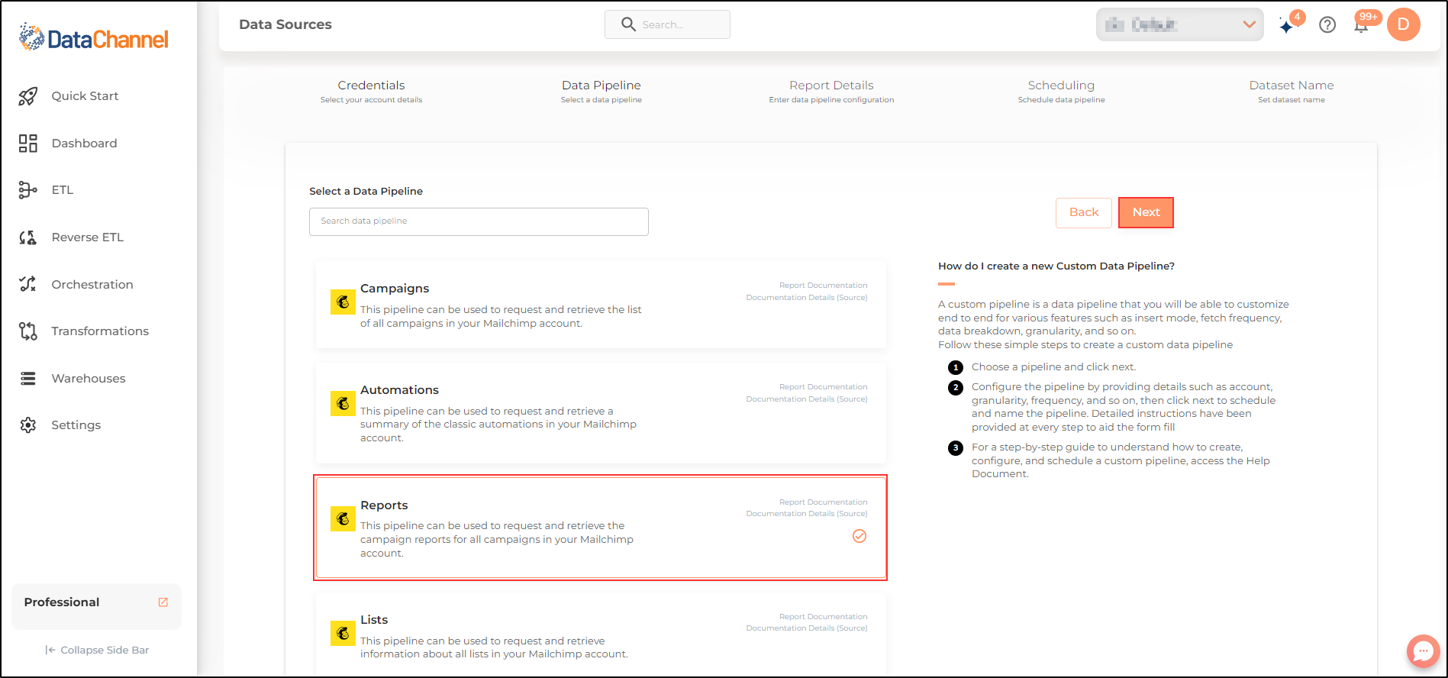The height and width of the screenshot is (678, 1448).
Task: Open the user avatar D menu
Action: coord(1404,24)
